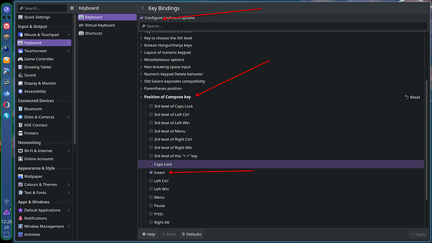The height and width of the screenshot is (243, 432).
Task: Launch Vivaldi browser from the dock
Action: (7, 26)
